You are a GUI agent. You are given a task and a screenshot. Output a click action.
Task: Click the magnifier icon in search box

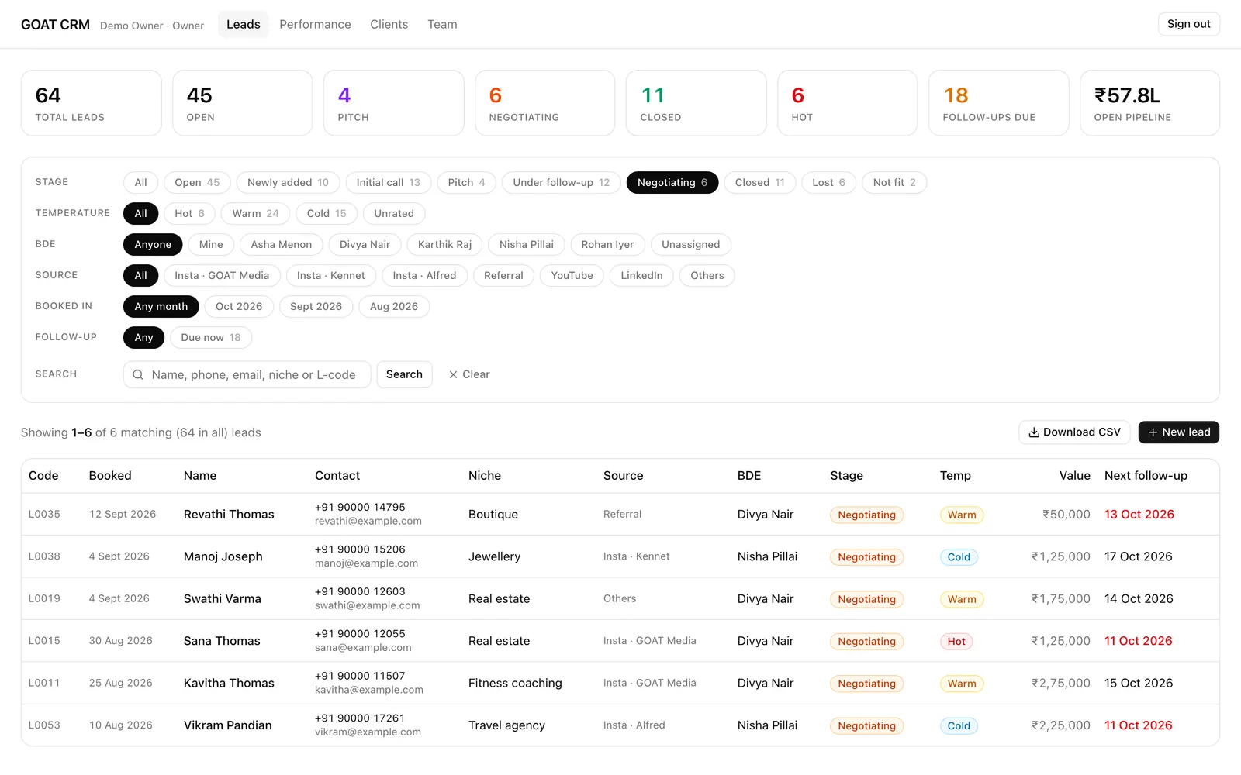point(138,375)
